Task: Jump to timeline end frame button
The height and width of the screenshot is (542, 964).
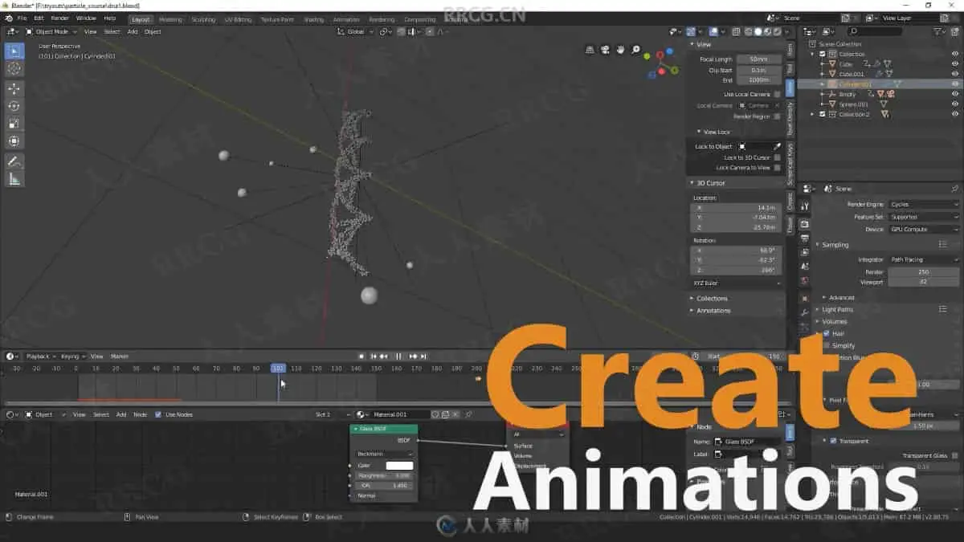Action: (424, 356)
